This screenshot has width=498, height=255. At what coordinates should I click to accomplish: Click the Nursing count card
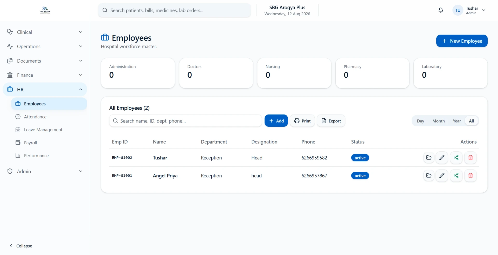(x=294, y=73)
